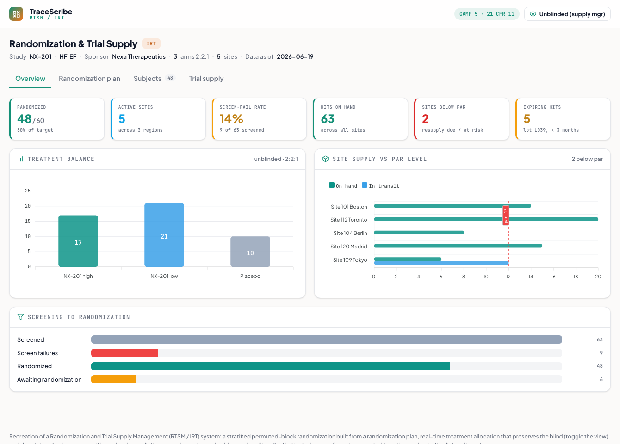
Task: Switch to the Randomization plan tab
Action: pyautogui.click(x=89, y=79)
